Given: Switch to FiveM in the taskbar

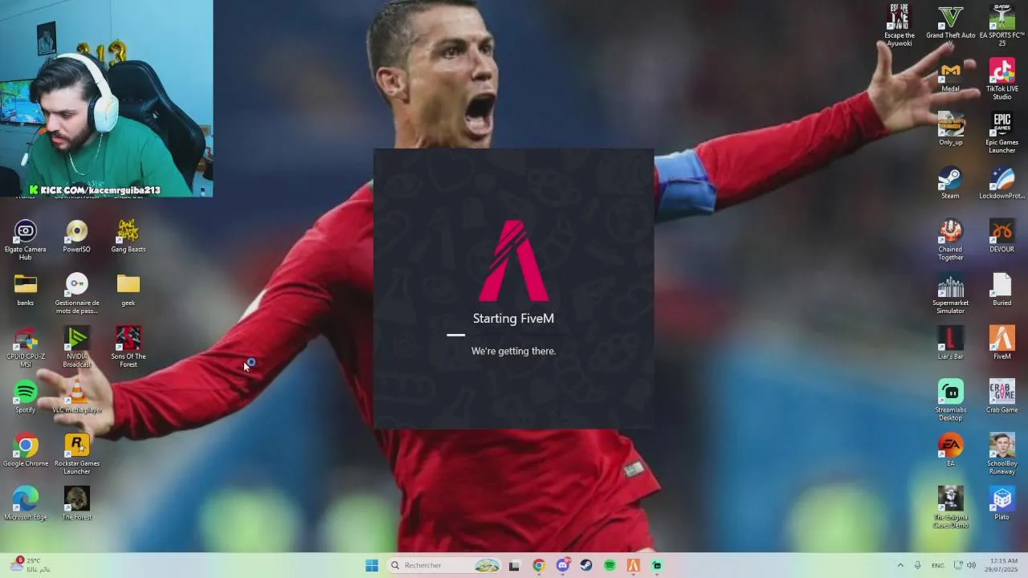Looking at the screenshot, I should pyautogui.click(x=634, y=565).
